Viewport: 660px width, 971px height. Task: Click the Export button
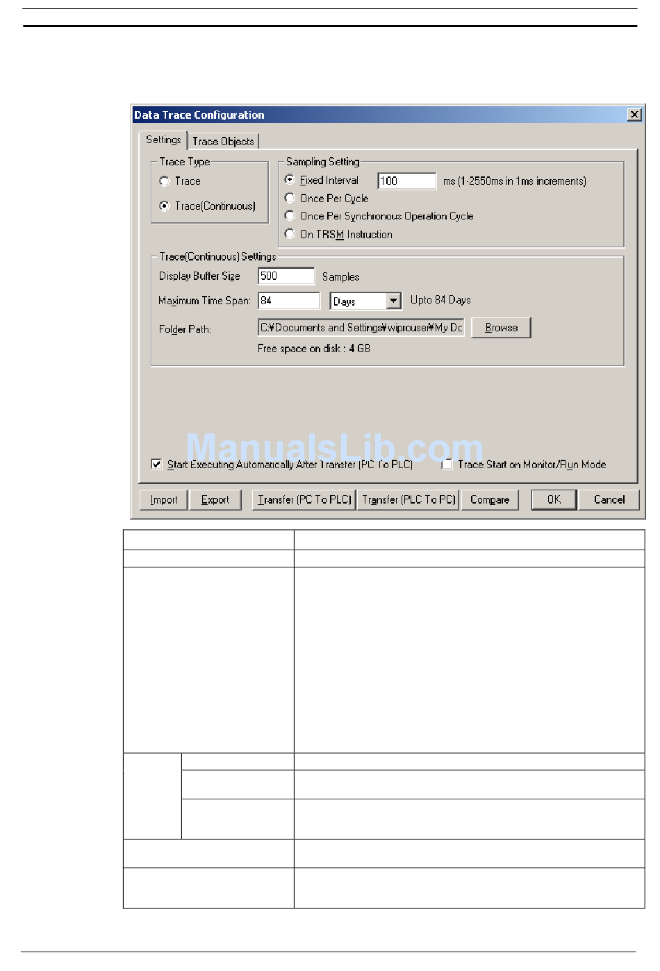click(215, 500)
